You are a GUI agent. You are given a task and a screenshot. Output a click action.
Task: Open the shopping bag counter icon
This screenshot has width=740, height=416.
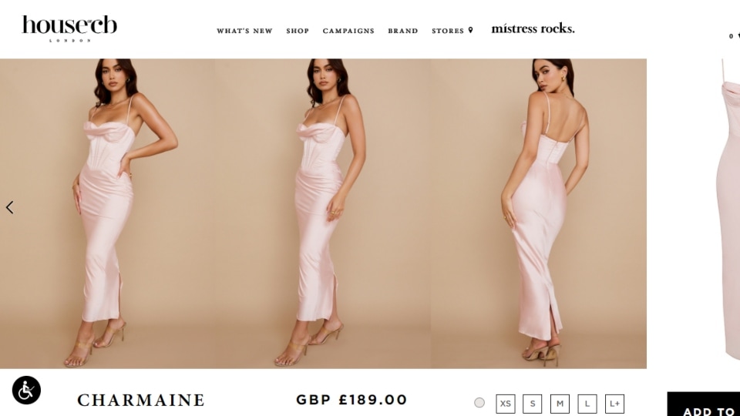click(735, 36)
